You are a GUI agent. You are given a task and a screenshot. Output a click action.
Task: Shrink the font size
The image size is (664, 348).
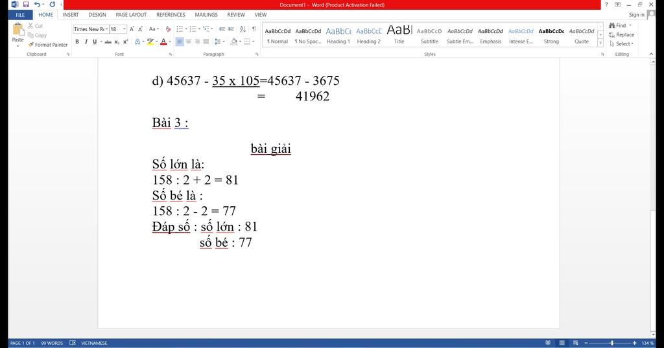point(140,29)
